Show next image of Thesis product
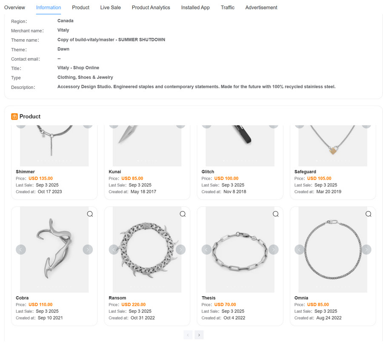 274,250
